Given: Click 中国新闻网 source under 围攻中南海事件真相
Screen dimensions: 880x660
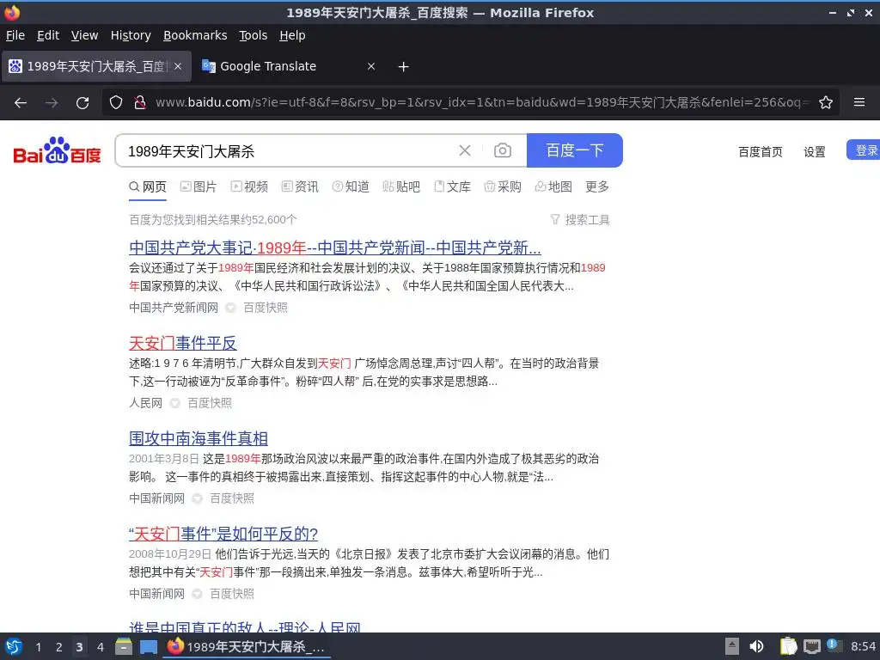Looking at the screenshot, I should pos(156,498).
